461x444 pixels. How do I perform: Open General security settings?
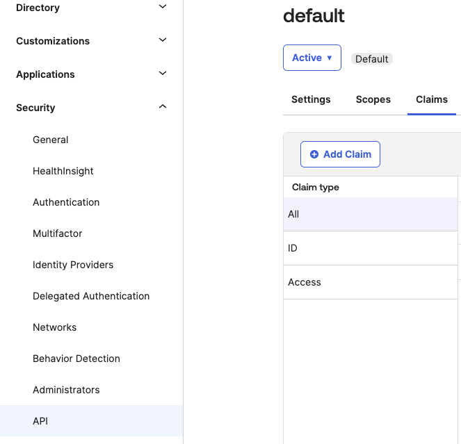click(50, 140)
